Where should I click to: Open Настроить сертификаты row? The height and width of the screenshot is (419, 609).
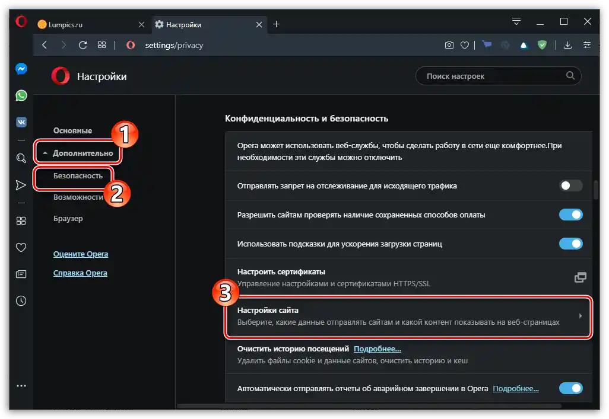[x=408, y=277]
